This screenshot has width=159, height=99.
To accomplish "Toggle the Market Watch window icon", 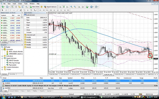I will 12,7.
